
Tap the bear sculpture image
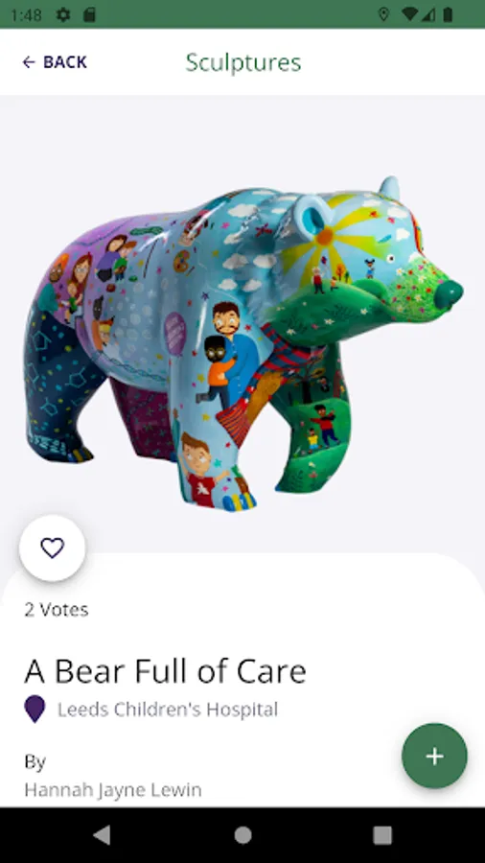(x=243, y=342)
